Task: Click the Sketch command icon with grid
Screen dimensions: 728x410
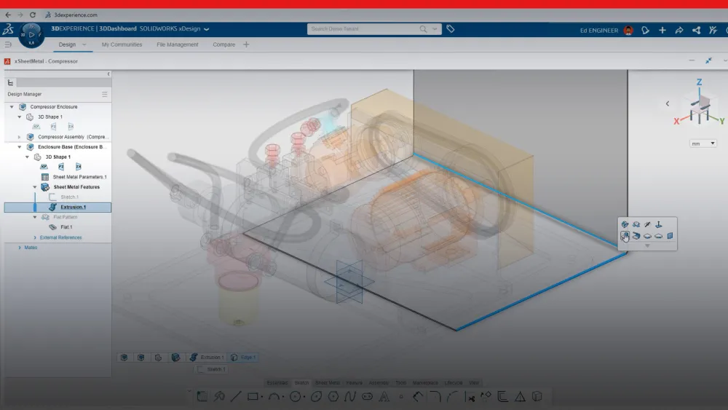Action: (x=202, y=397)
